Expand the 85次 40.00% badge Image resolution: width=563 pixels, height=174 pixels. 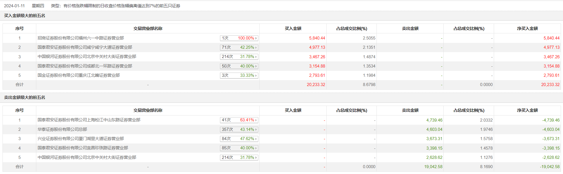239,148
